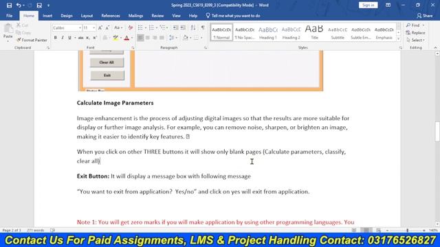Switch to the Design tab
This screenshot has width=440, height=247.
(67, 16)
